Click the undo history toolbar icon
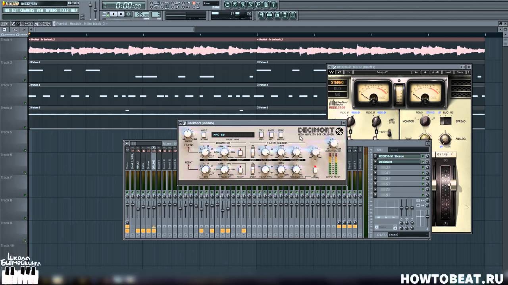The height and width of the screenshot is (285, 508). coord(227,5)
